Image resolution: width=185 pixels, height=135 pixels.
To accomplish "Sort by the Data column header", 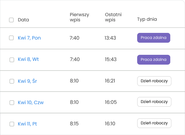I will (x=23, y=20).
